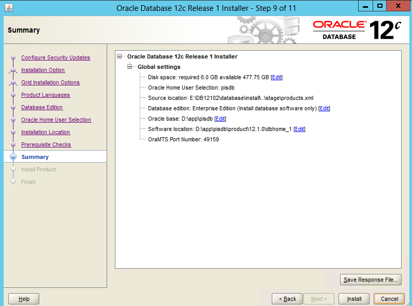Return to Database Edition step
Viewport: 412px width, 306px height.
(x=42, y=107)
